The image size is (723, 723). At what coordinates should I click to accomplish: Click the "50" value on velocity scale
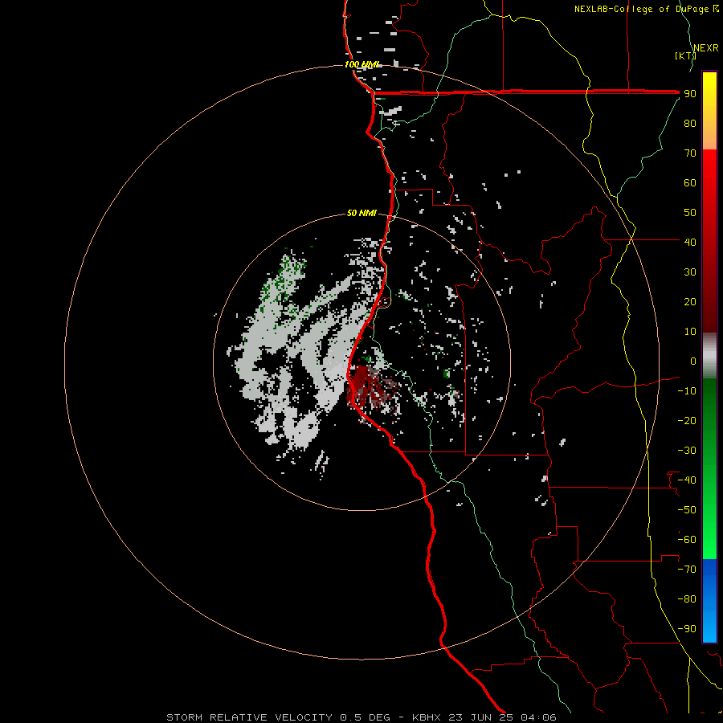point(690,213)
